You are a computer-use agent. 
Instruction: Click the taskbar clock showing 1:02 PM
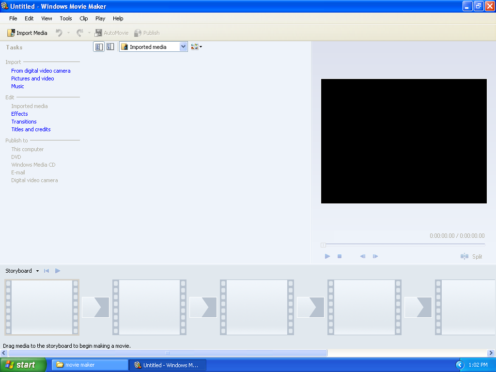point(478,365)
